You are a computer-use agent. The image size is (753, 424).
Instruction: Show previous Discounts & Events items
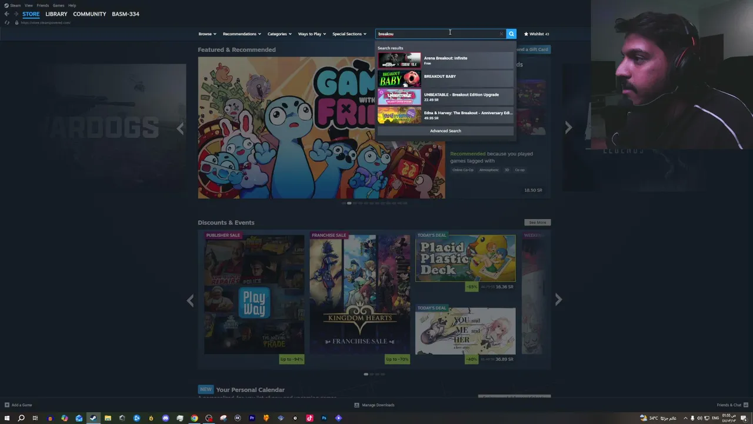[190, 300]
